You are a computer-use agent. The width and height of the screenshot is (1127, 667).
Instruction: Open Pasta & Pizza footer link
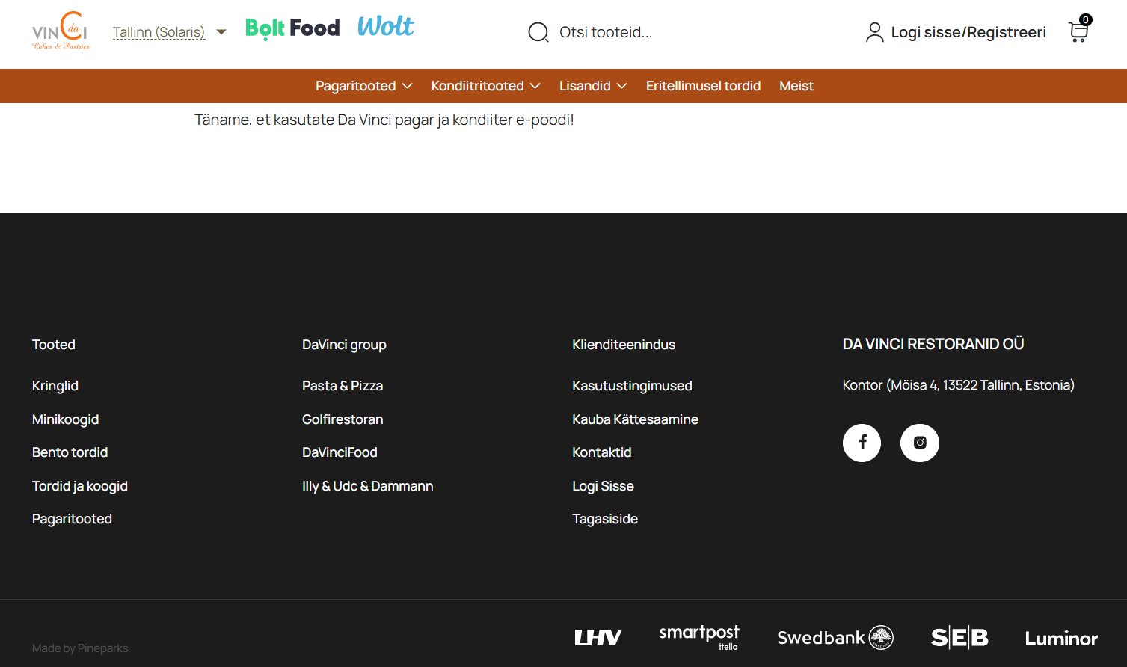(343, 386)
